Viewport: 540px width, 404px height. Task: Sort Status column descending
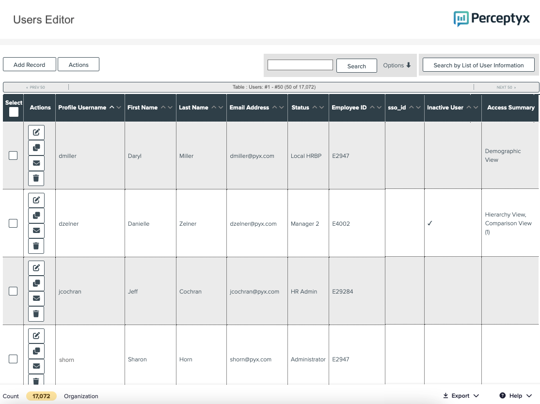click(x=322, y=108)
